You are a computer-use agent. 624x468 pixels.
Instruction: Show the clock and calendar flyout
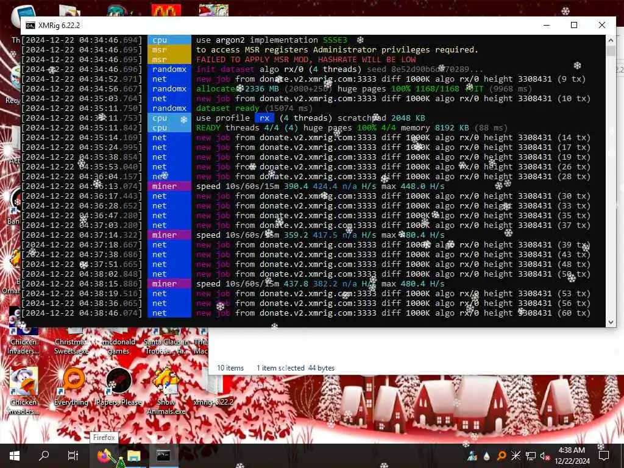coord(572,456)
